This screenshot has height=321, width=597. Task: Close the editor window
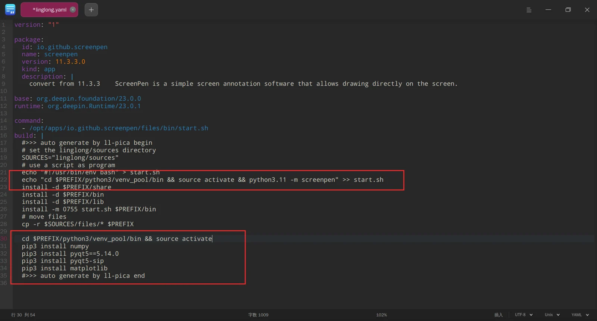pyautogui.click(x=587, y=10)
